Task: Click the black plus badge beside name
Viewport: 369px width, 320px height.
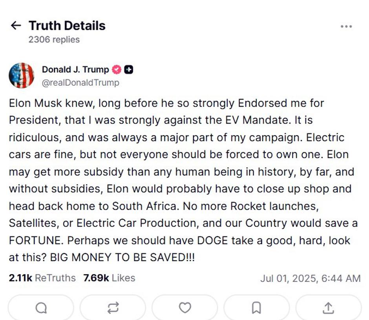Action: click(128, 70)
